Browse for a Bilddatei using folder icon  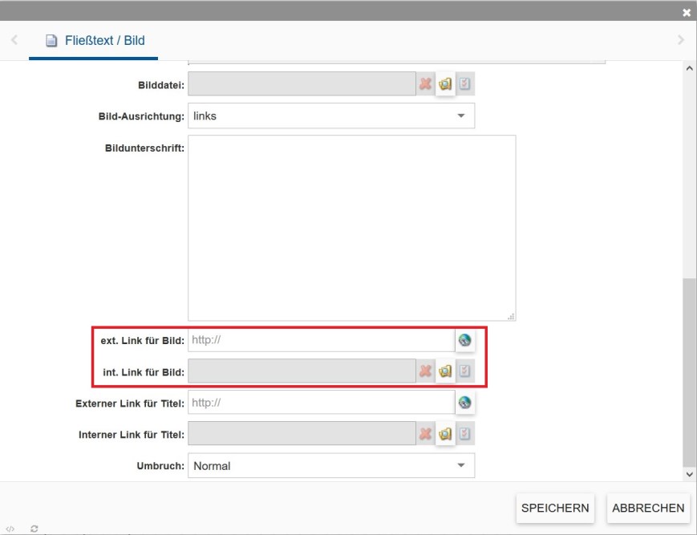(445, 84)
